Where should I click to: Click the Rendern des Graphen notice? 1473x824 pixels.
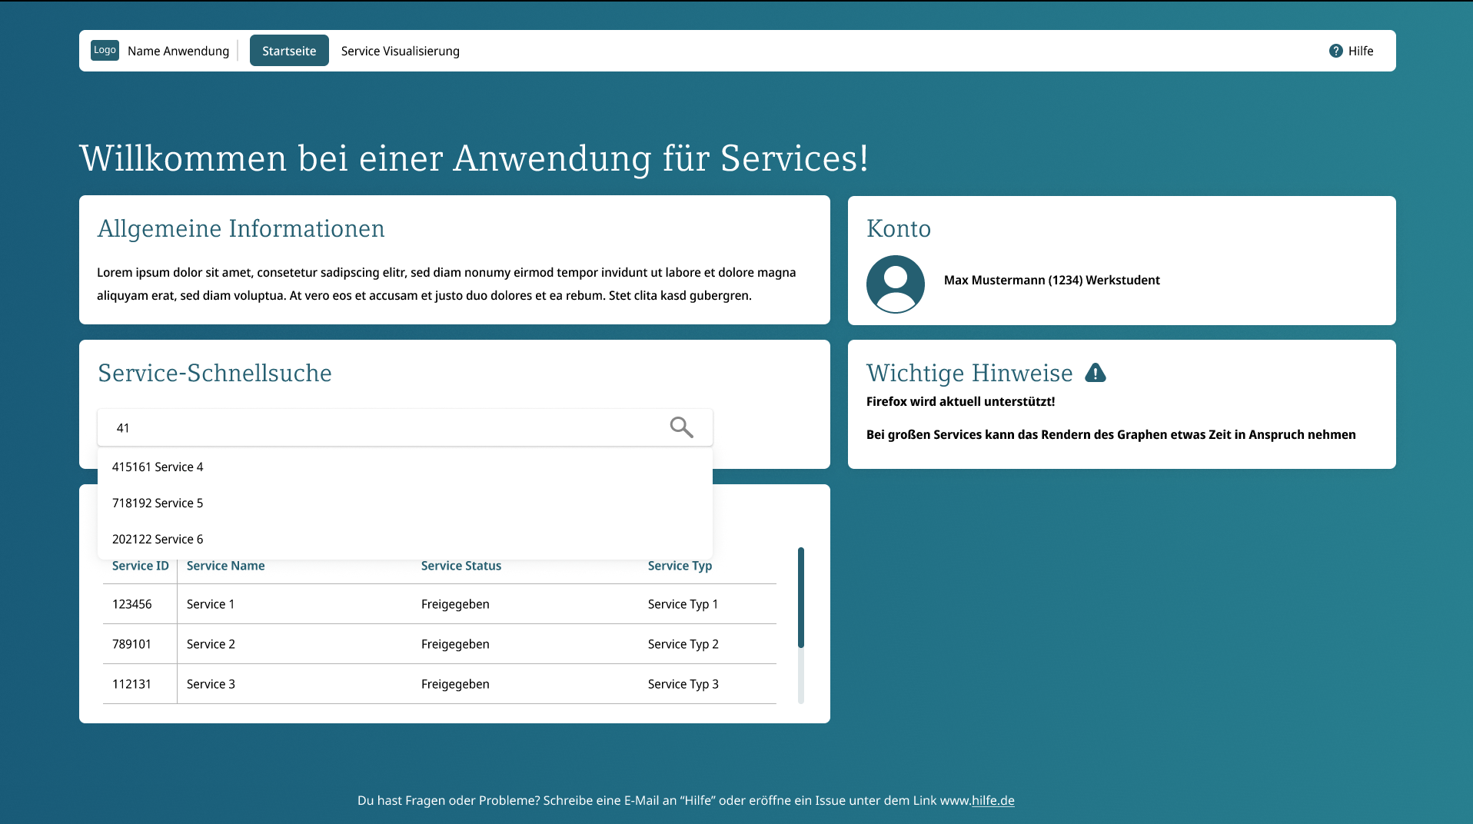[1111, 434]
